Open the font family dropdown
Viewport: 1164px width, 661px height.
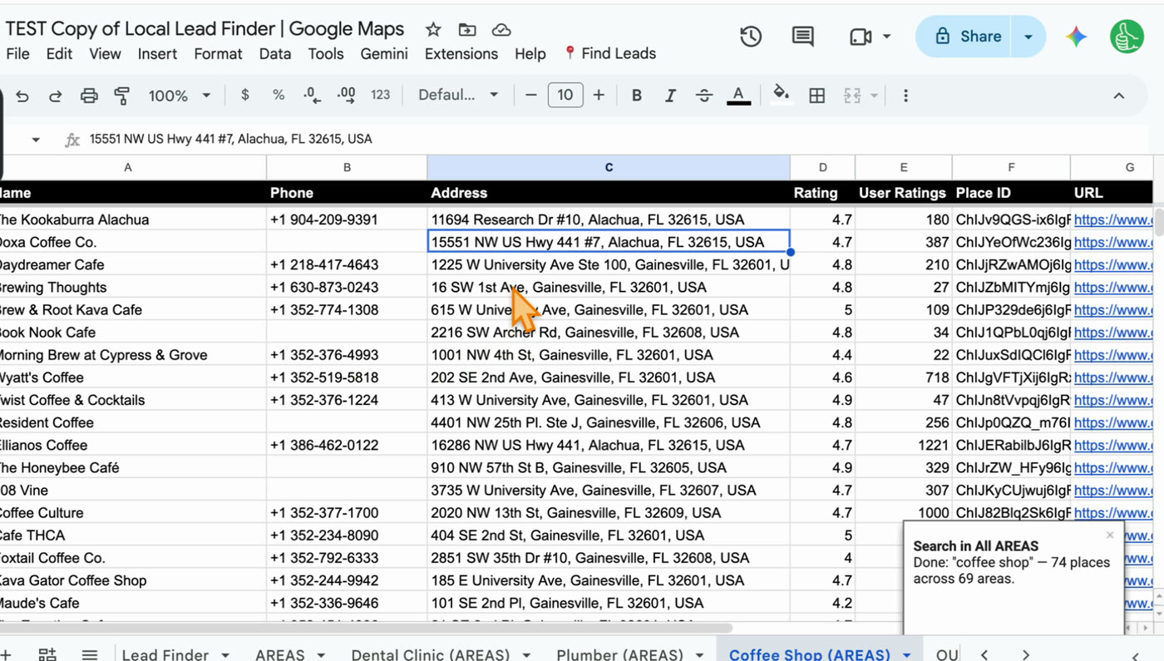pyautogui.click(x=458, y=95)
